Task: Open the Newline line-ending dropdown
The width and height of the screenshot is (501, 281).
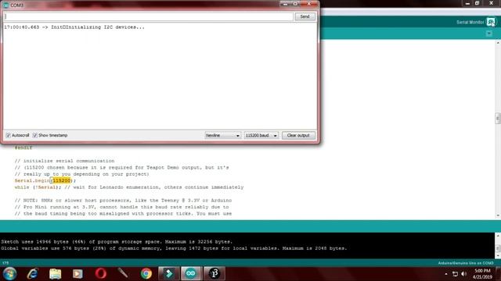Action: point(222,135)
